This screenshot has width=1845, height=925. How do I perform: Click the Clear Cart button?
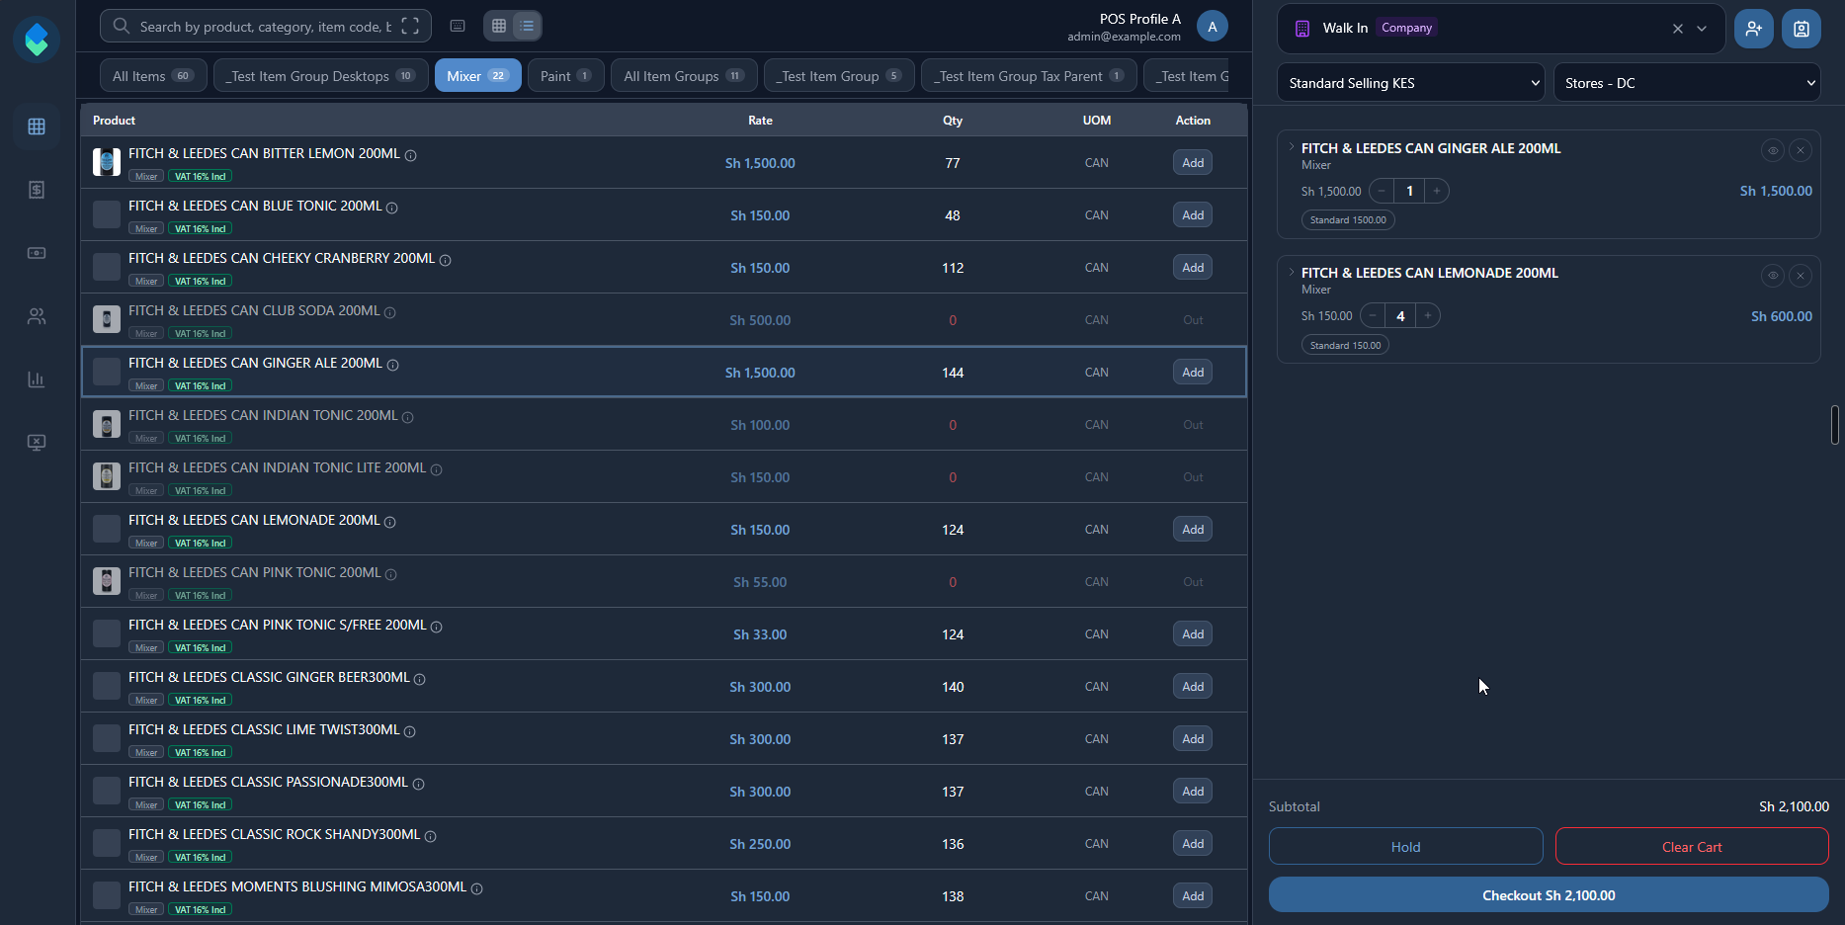click(x=1692, y=847)
